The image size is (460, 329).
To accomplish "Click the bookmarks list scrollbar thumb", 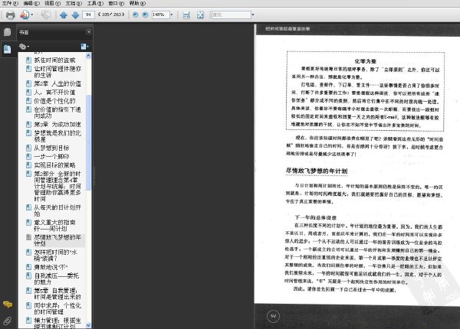I will (x=89, y=142).
